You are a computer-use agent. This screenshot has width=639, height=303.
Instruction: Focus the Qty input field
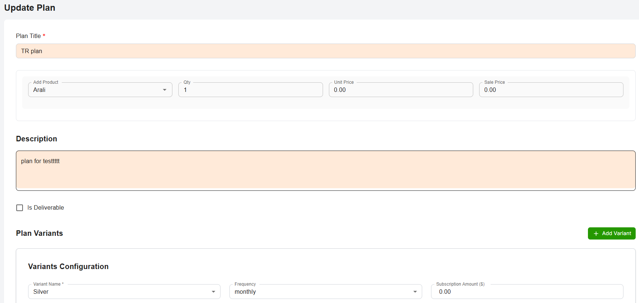(250, 90)
